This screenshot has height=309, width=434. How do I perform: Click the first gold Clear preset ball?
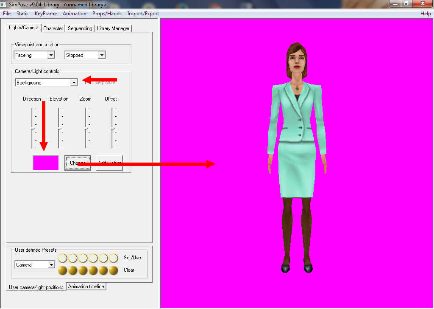click(63, 270)
